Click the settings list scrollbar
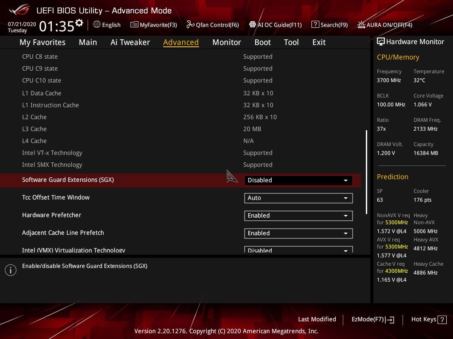 [366, 172]
